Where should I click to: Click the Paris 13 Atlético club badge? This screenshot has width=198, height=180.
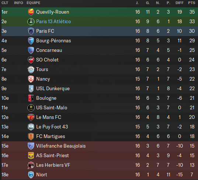(x=31, y=22)
